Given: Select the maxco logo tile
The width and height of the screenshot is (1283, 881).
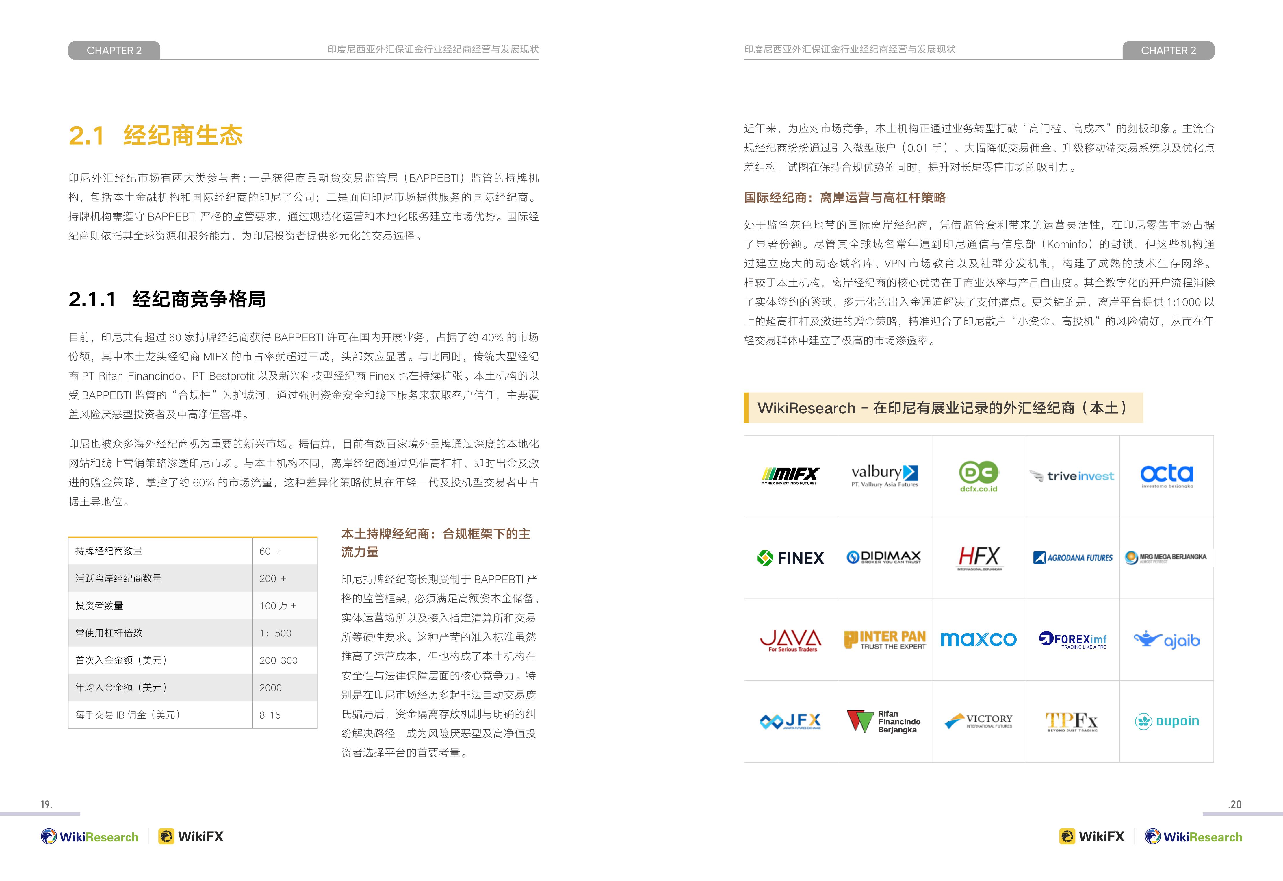Looking at the screenshot, I should [978, 639].
